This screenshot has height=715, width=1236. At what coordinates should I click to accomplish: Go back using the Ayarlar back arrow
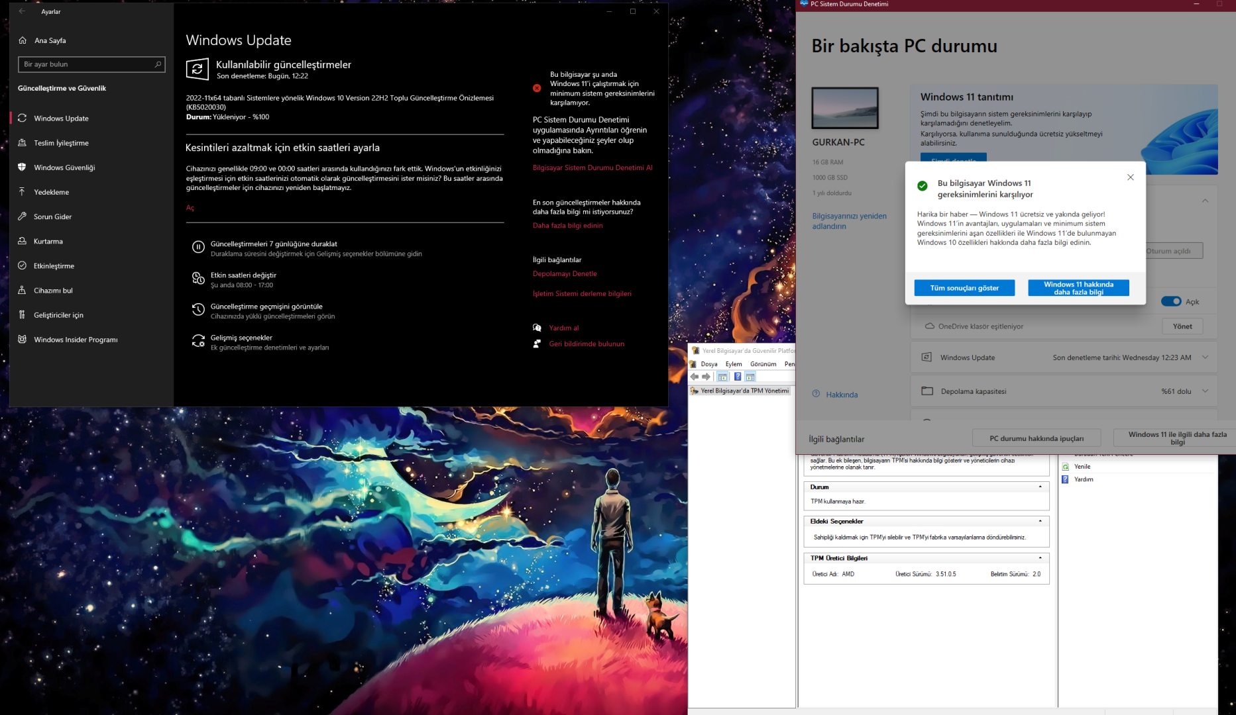(x=22, y=11)
